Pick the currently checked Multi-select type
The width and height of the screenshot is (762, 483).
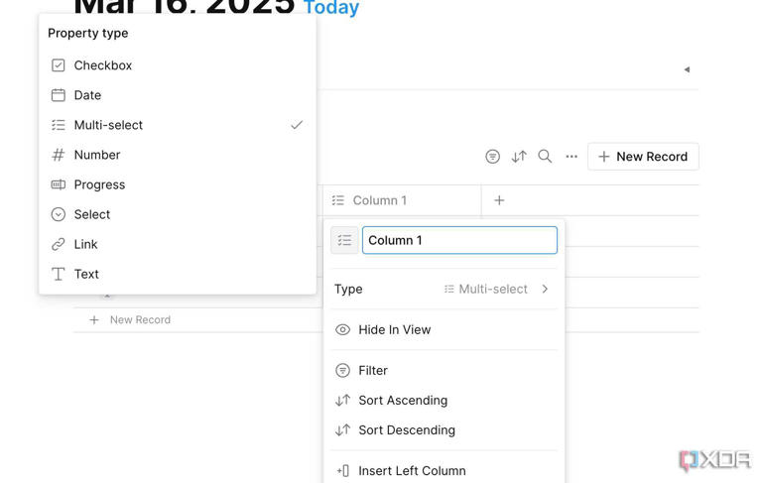[109, 125]
